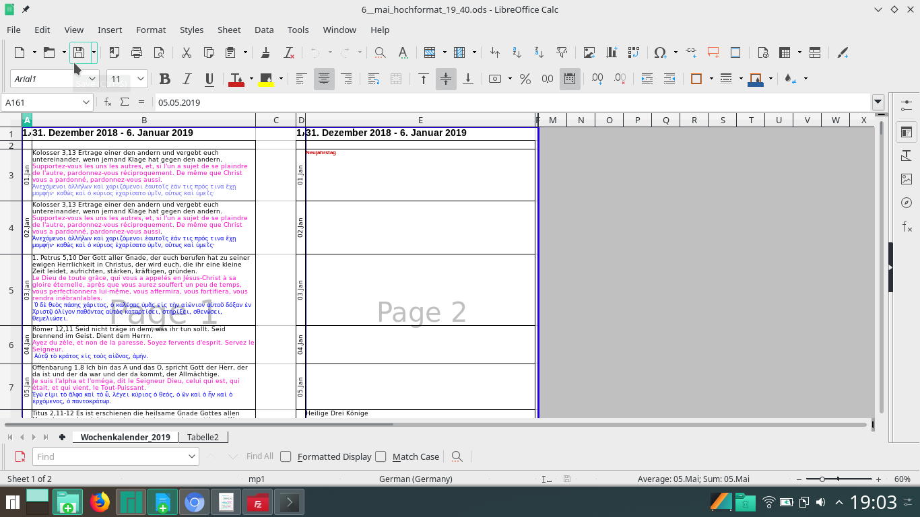
Task: Open Find and Replace magnifier icon
Action: tap(380, 53)
